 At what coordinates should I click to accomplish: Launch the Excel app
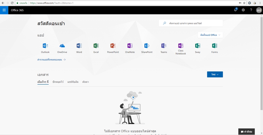click(96, 48)
